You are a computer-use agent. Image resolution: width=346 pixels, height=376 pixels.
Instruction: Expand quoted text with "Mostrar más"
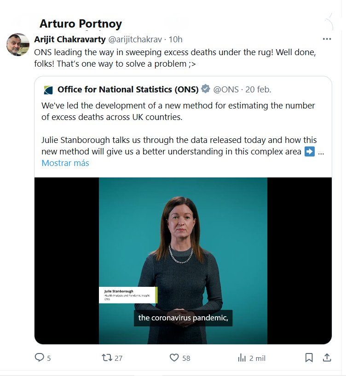coord(65,163)
